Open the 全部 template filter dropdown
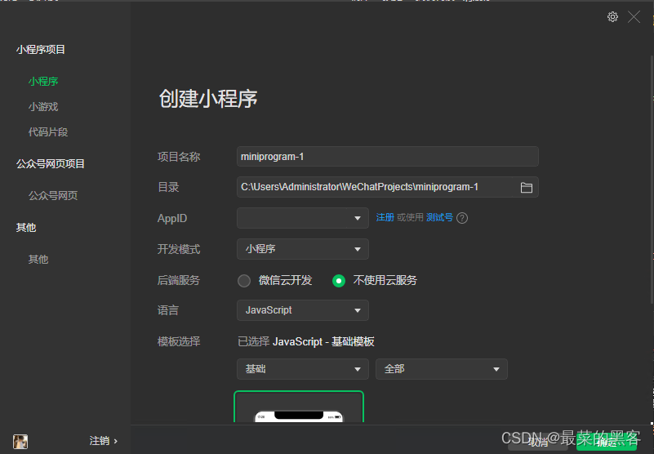 click(x=442, y=369)
